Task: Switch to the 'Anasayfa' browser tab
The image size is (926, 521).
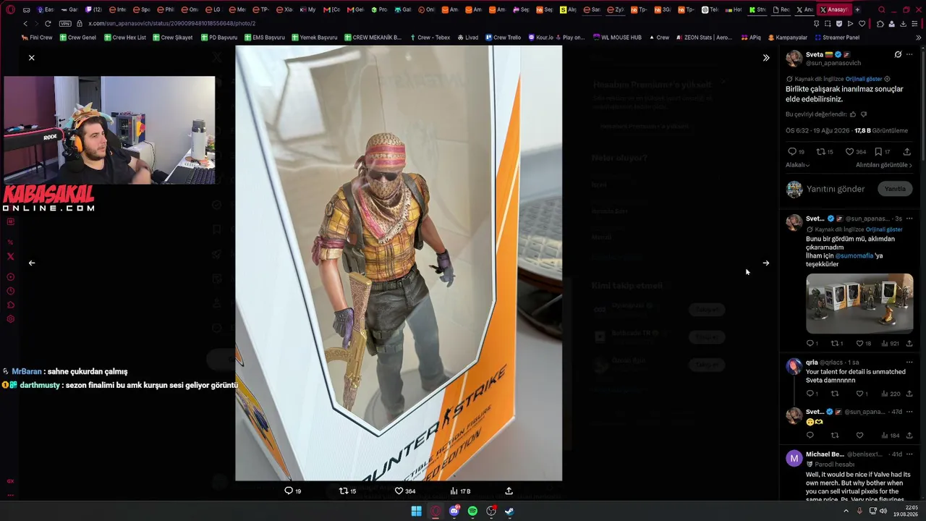Action: tap(834, 9)
